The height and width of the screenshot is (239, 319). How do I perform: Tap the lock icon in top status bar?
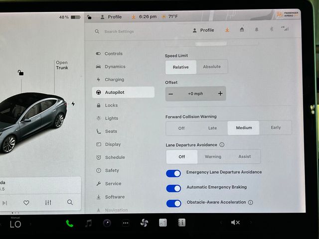[x=89, y=17]
